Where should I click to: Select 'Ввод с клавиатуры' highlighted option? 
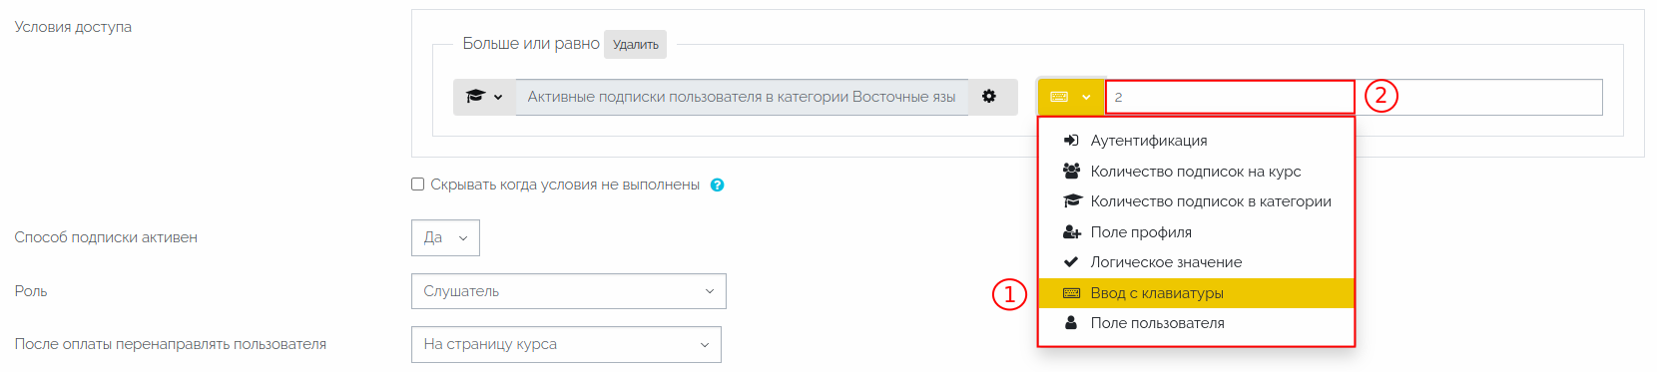point(1196,293)
